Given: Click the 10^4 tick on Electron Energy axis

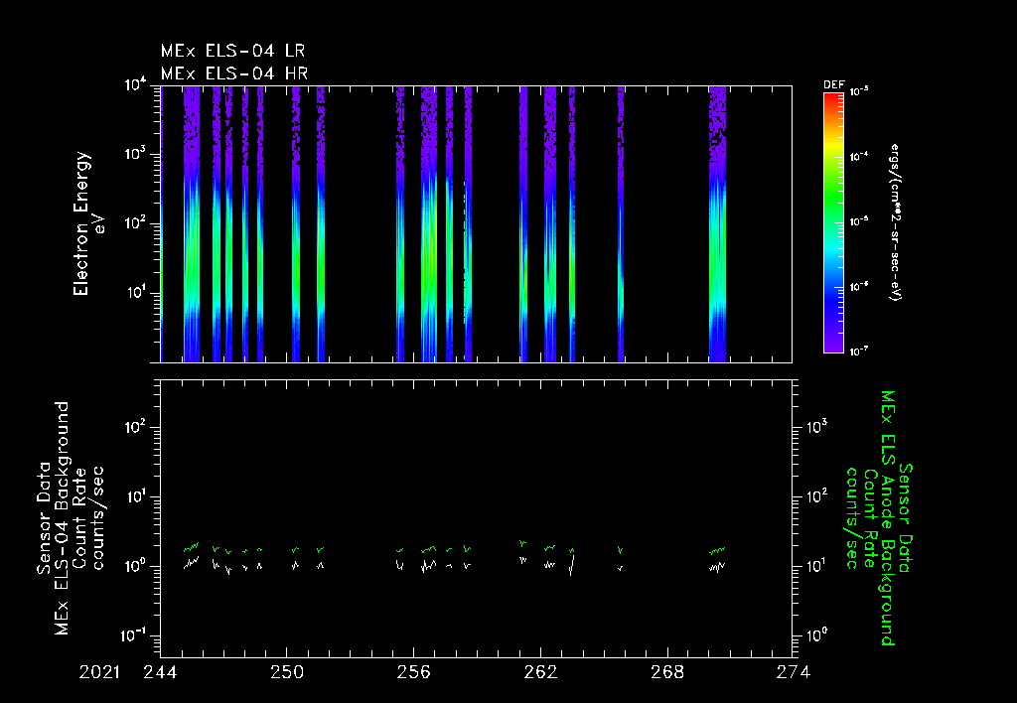Looking at the screenshot, I should (x=135, y=85).
